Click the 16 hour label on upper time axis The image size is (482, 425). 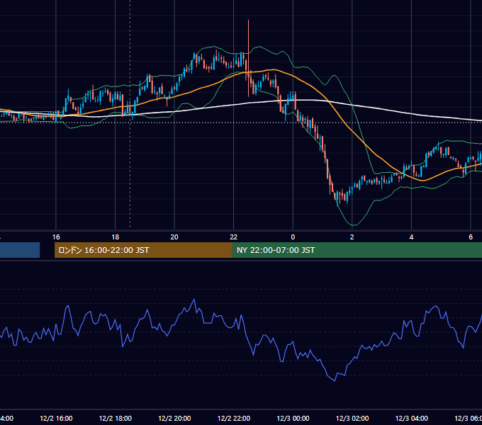(x=56, y=237)
